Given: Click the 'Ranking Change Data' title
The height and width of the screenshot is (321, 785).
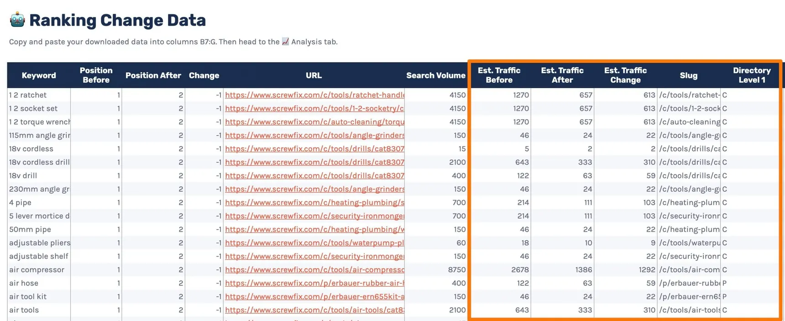Looking at the screenshot, I should [x=117, y=20].
